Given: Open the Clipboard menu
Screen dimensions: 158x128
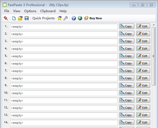Looking at the screenshot, I should coord(48,11).
